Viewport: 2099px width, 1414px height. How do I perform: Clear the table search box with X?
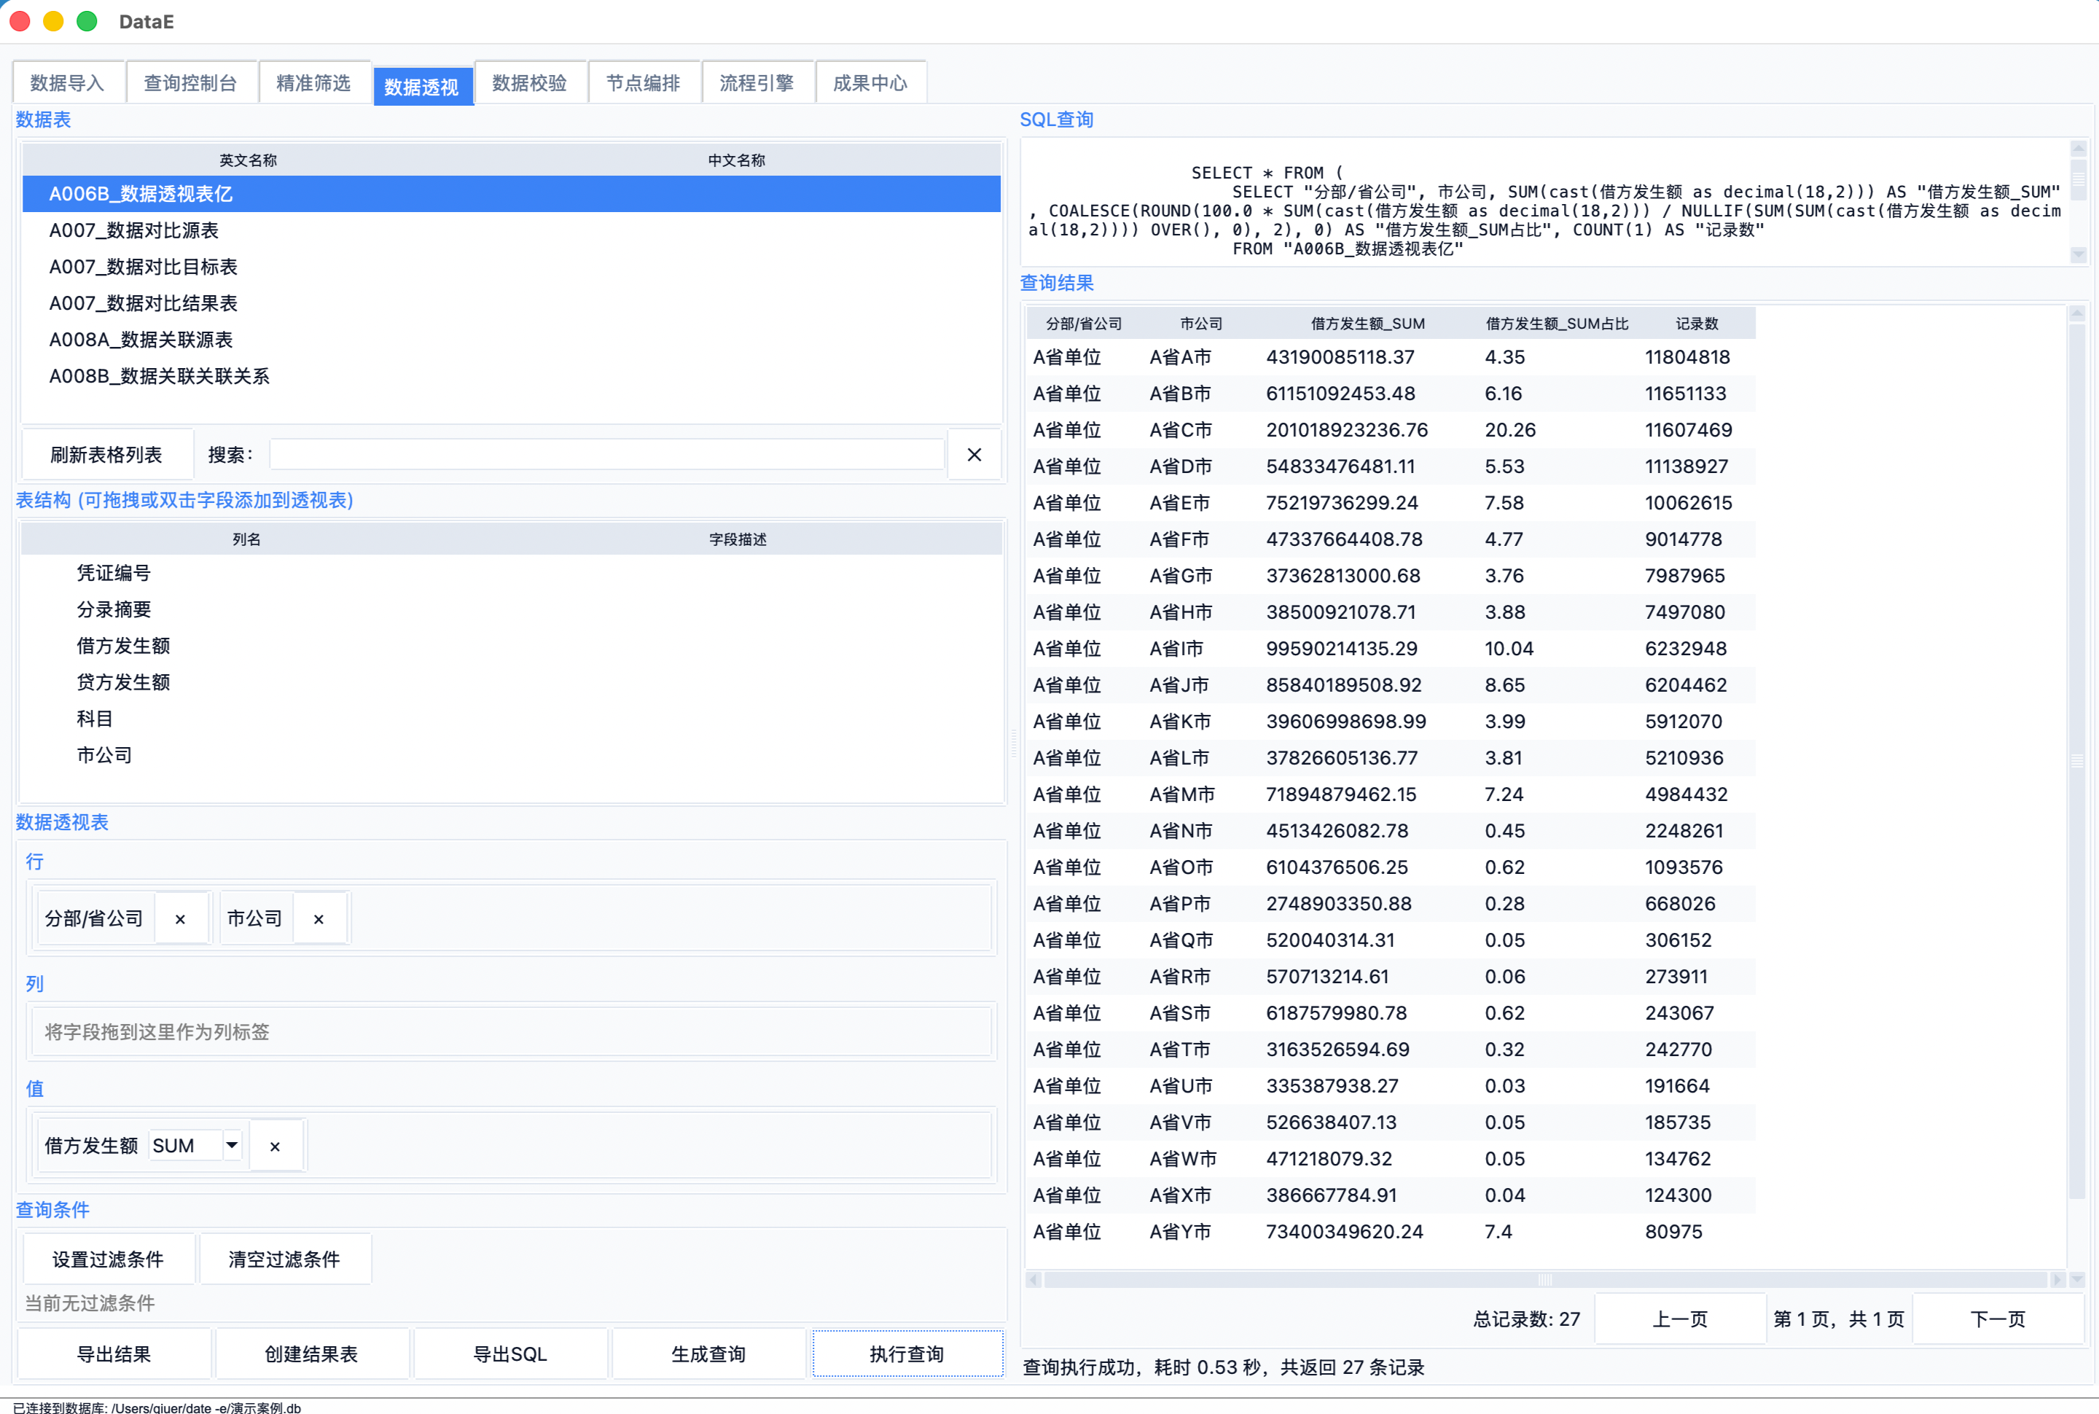974,455
